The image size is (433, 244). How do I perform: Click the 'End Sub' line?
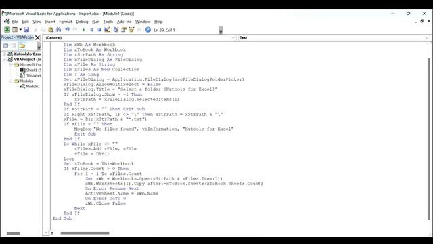62,218
